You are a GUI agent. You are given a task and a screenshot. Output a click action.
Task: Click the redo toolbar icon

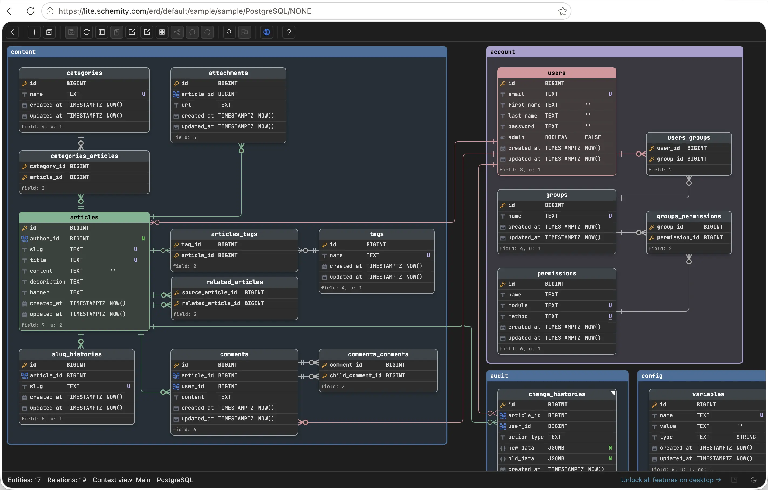click(x=208, y=32)
